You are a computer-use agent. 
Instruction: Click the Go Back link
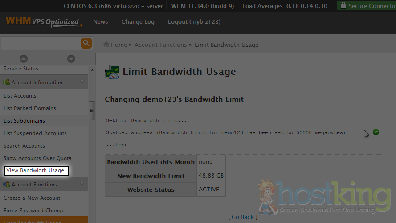[x=243, y=217]
